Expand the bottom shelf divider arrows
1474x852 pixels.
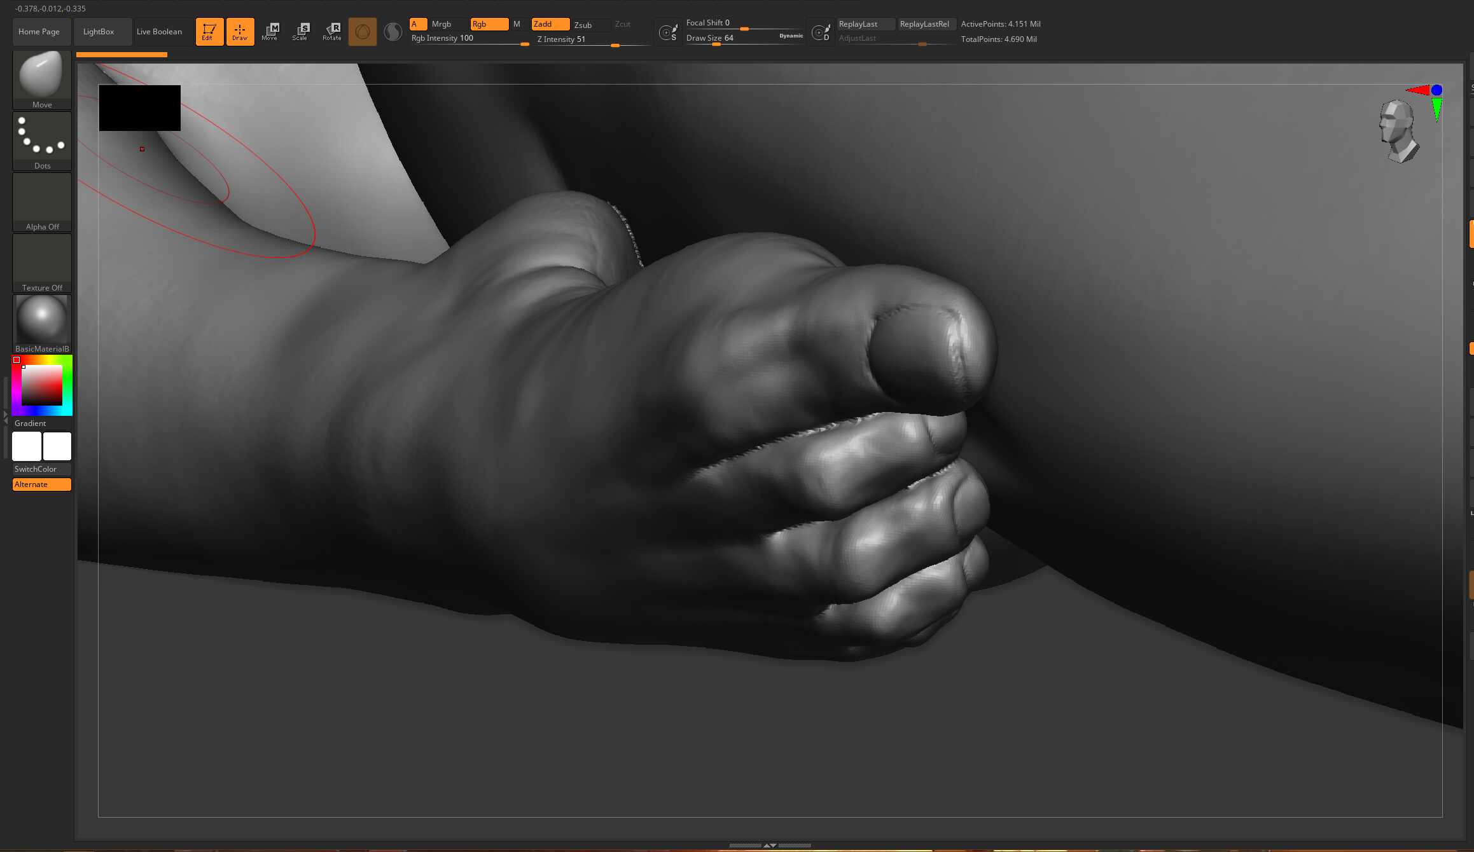pos(770,846)
